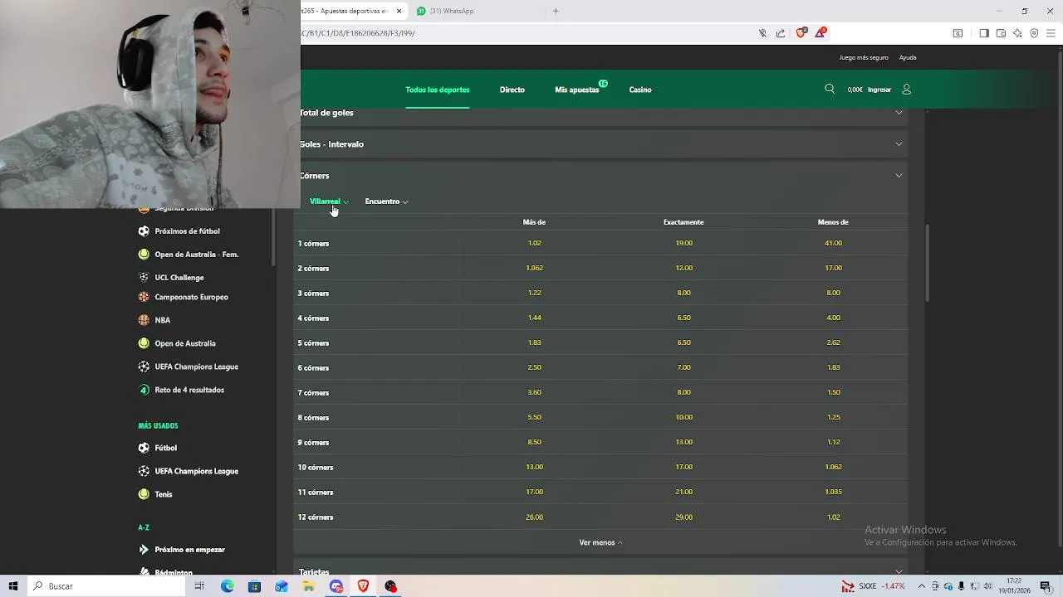The width and height of the screenshot is (1063, 597).
Task: Click the UCL Challenge football icon
Action: click(144, 278)
